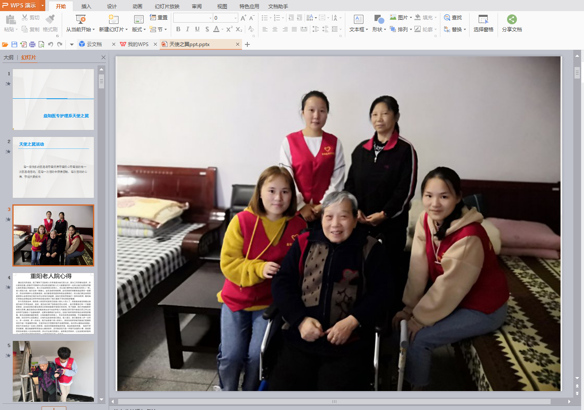
Task: Click the 查找 find icon
Action: (447, 18)
